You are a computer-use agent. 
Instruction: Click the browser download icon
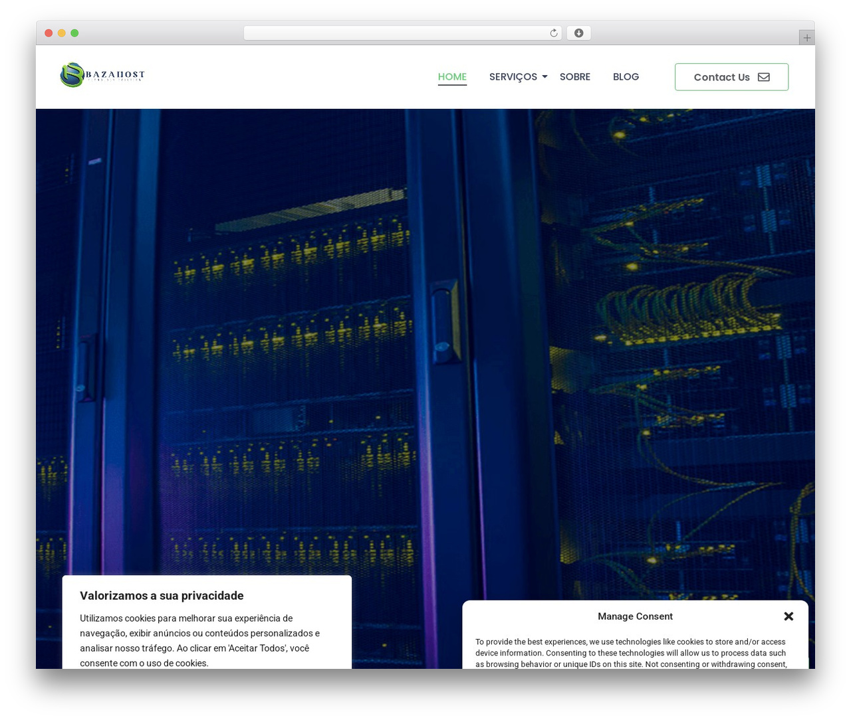click(578, 33)
